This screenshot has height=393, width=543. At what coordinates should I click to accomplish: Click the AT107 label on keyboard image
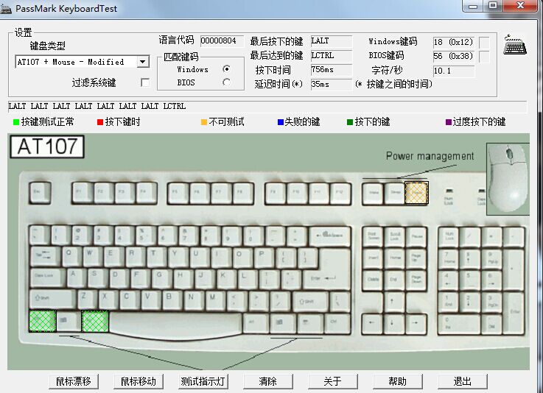point(47,146)
